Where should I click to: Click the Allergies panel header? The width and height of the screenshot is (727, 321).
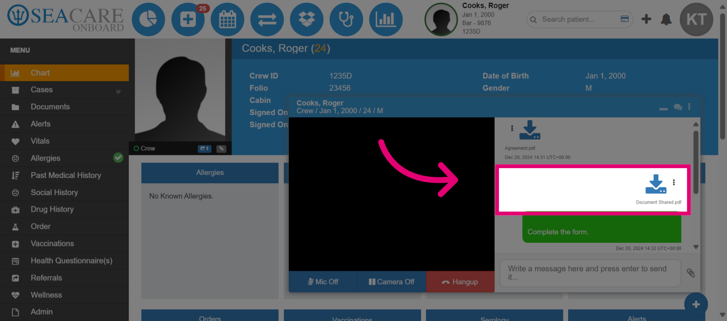pyautogui.click(x=210, y=173)
